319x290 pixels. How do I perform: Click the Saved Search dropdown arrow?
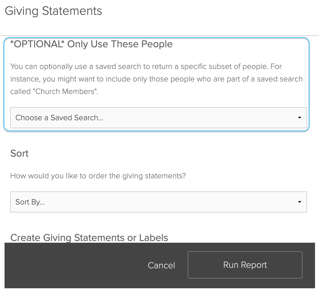click(x=299, y=117)
